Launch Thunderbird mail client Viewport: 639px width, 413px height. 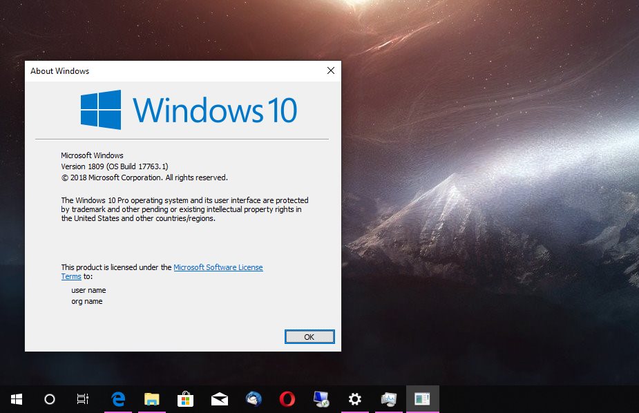tap(251, 399)
